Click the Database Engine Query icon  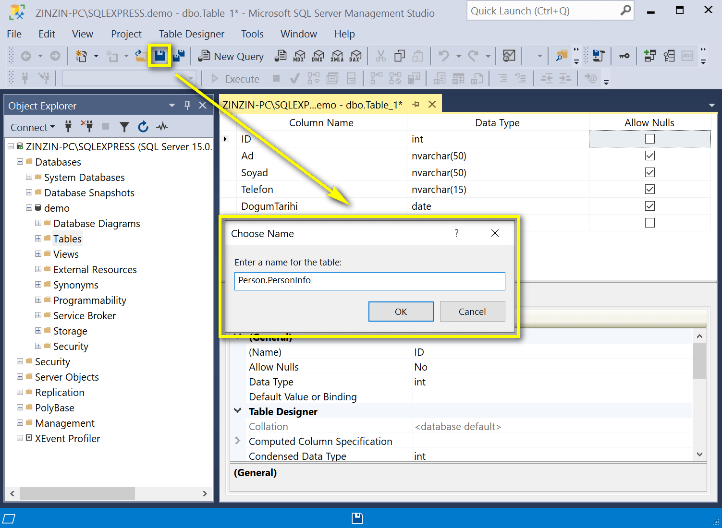[x=281, y=56]
